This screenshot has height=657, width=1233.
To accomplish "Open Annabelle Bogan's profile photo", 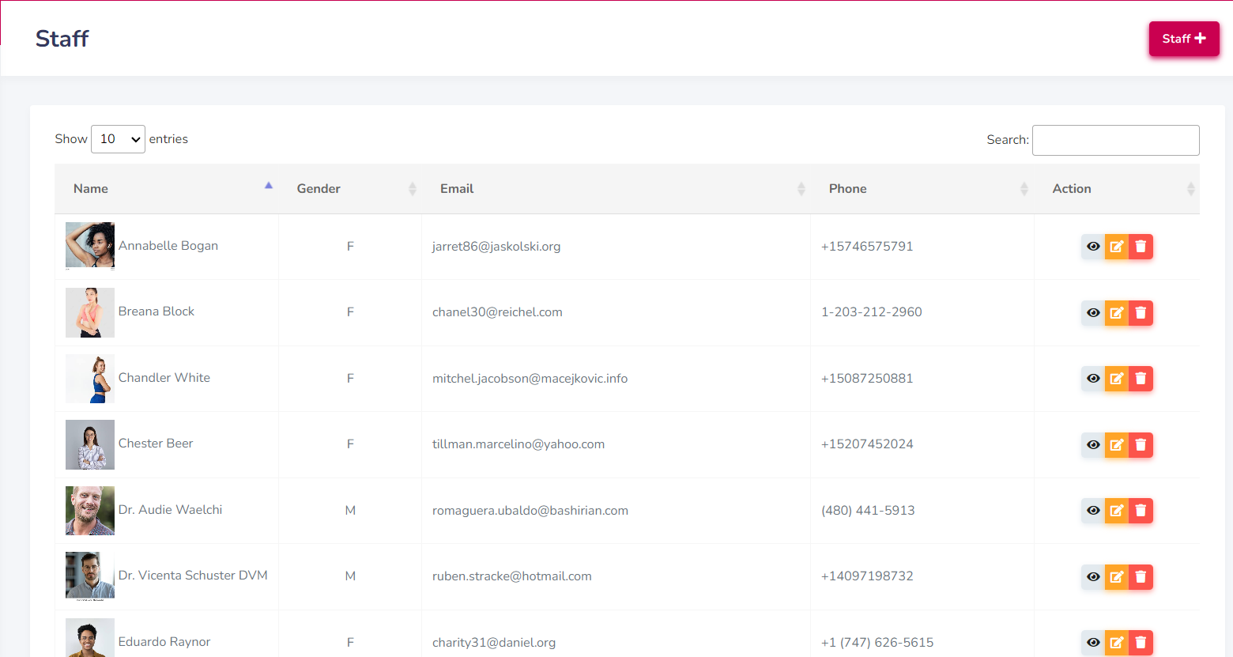I will click(90, 246).
